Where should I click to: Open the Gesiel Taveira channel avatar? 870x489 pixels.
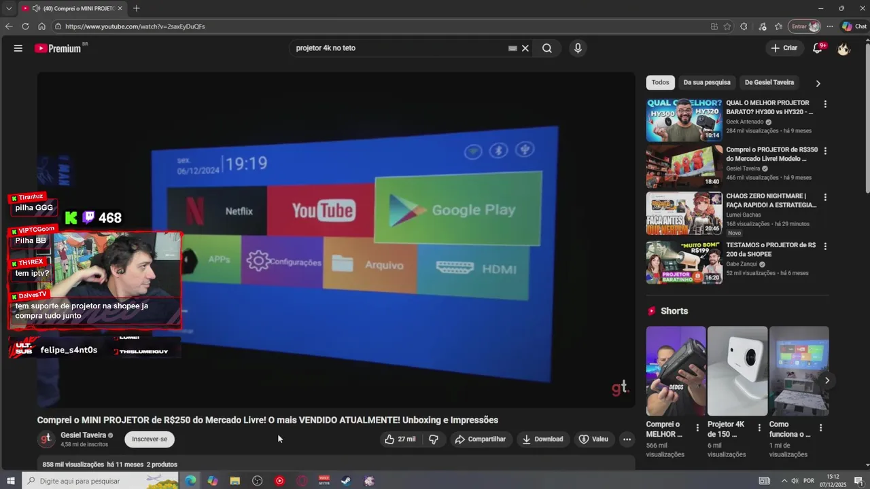(46, 439)
